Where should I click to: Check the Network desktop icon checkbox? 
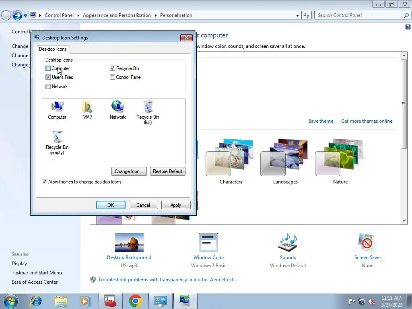tap(48, 86)
